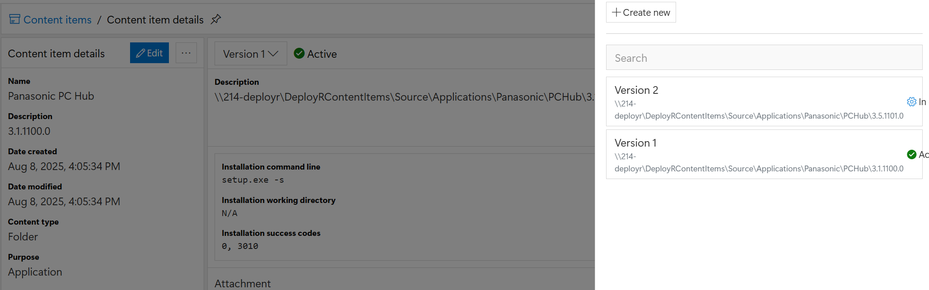Click Version 1 green check icon
This screenshot has height=290, width=929.
coord(911,155)
